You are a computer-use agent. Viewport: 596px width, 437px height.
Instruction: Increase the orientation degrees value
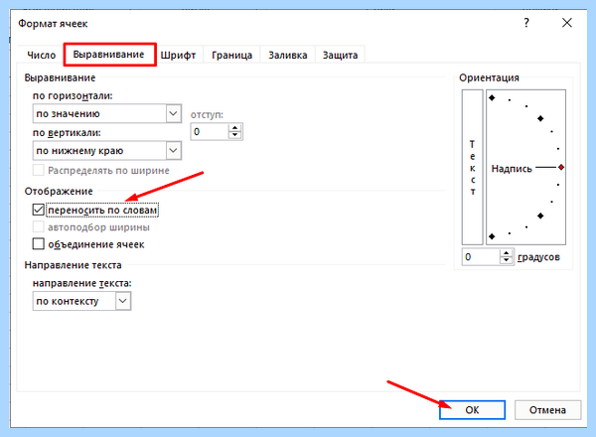pos(506,253)
